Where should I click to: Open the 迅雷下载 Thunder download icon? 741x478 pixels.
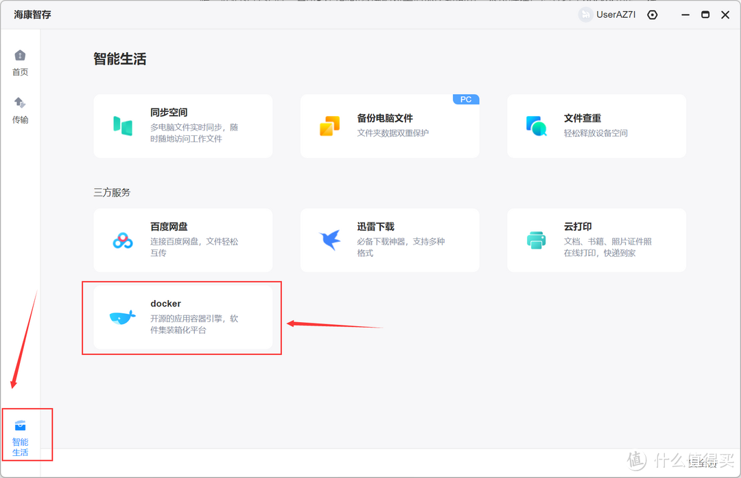click(329, 240)
